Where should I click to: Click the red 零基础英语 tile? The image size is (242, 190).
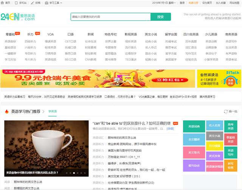tap(231, 140)
